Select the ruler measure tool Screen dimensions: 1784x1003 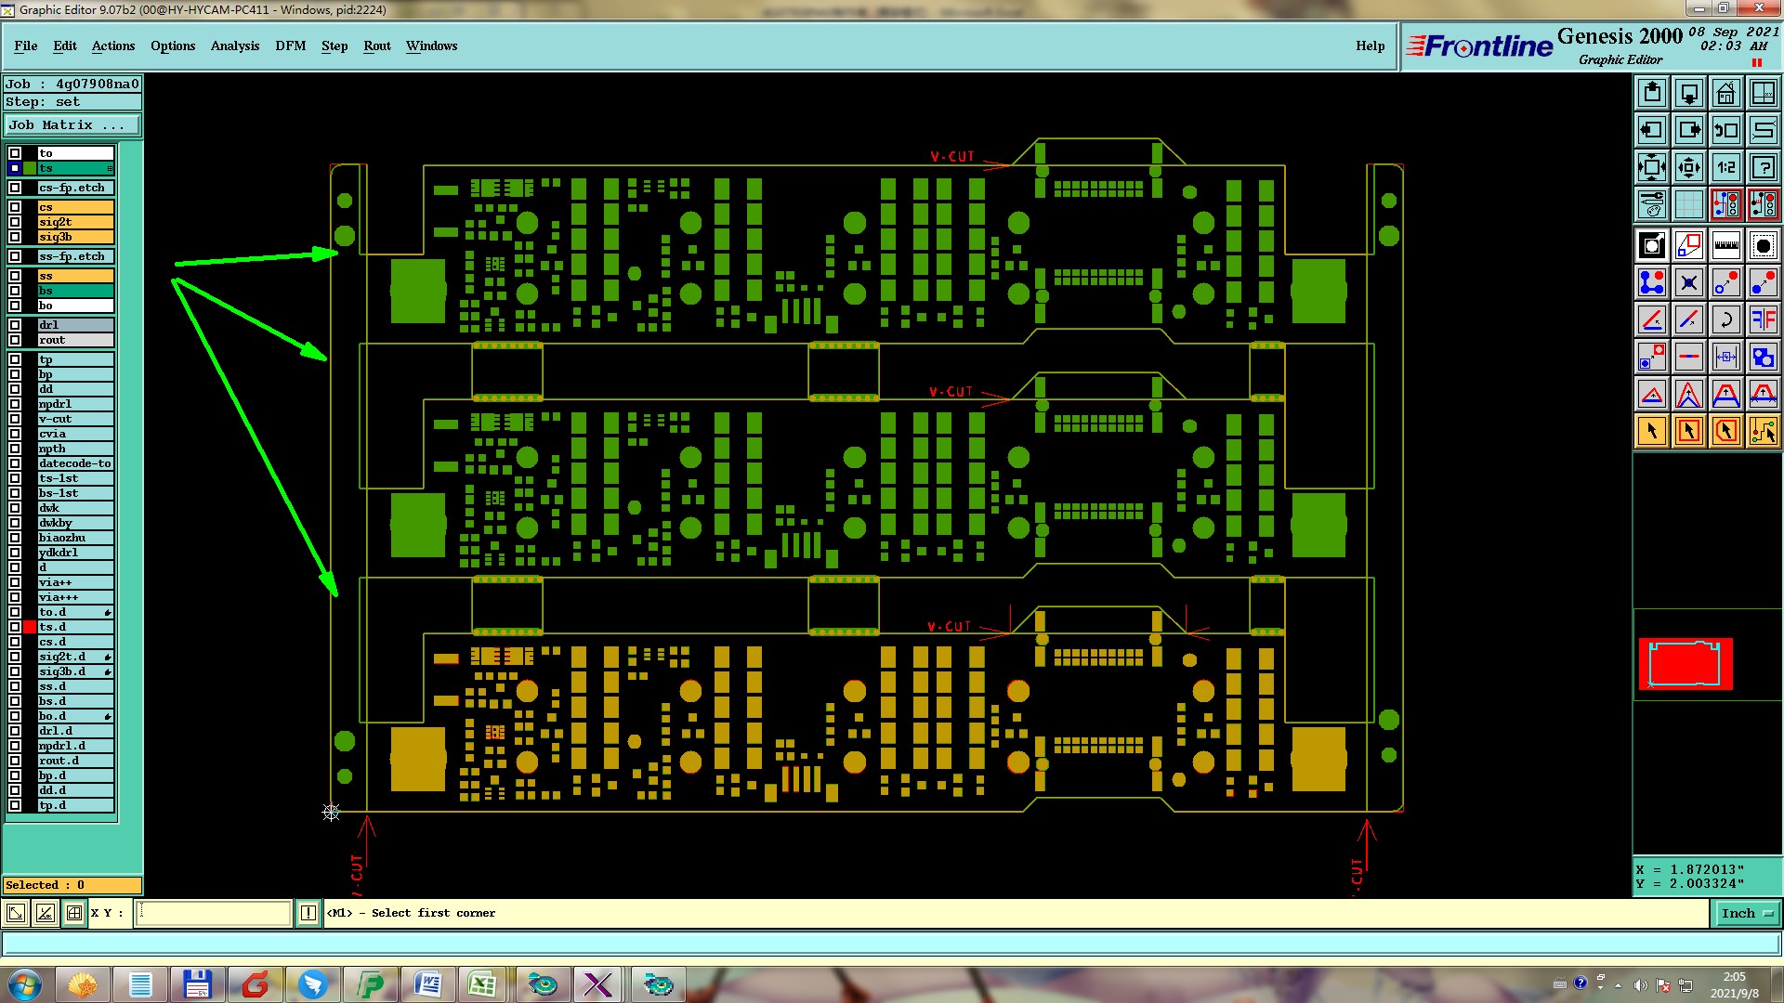pos(1725,245)
